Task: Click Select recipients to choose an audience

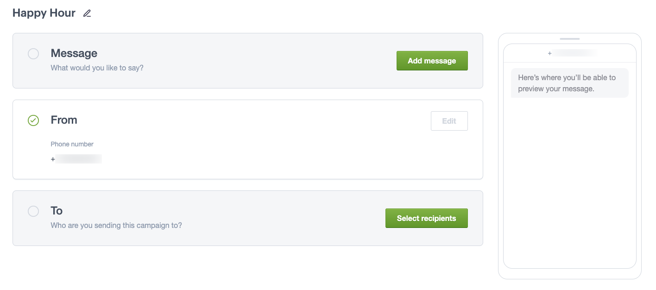Action: (426, 218)
